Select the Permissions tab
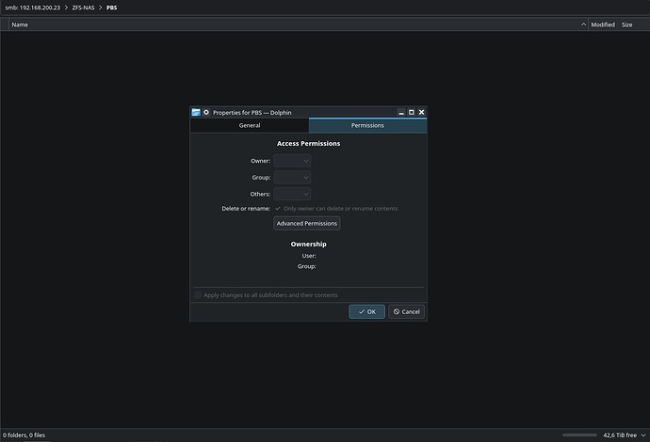This screenshot has width=650, height=442. tap(367, 125)
